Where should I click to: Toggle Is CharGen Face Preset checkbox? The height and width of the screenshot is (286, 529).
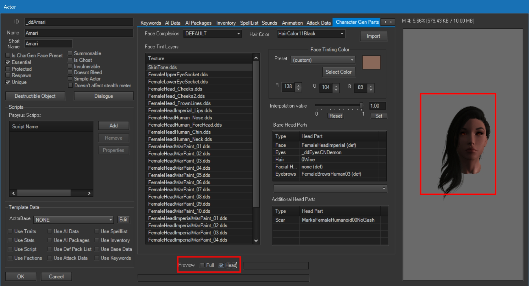click(x=8, y=56)
